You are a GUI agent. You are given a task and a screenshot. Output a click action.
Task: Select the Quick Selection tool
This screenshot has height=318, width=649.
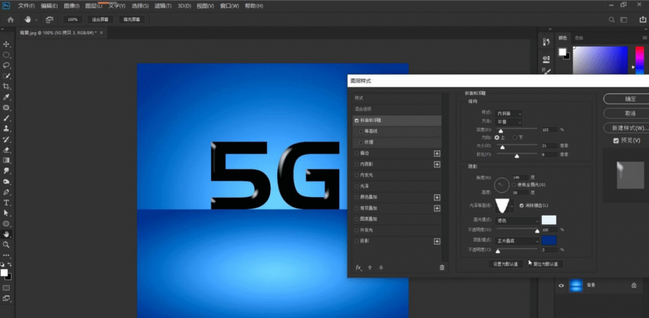(6, 76)
